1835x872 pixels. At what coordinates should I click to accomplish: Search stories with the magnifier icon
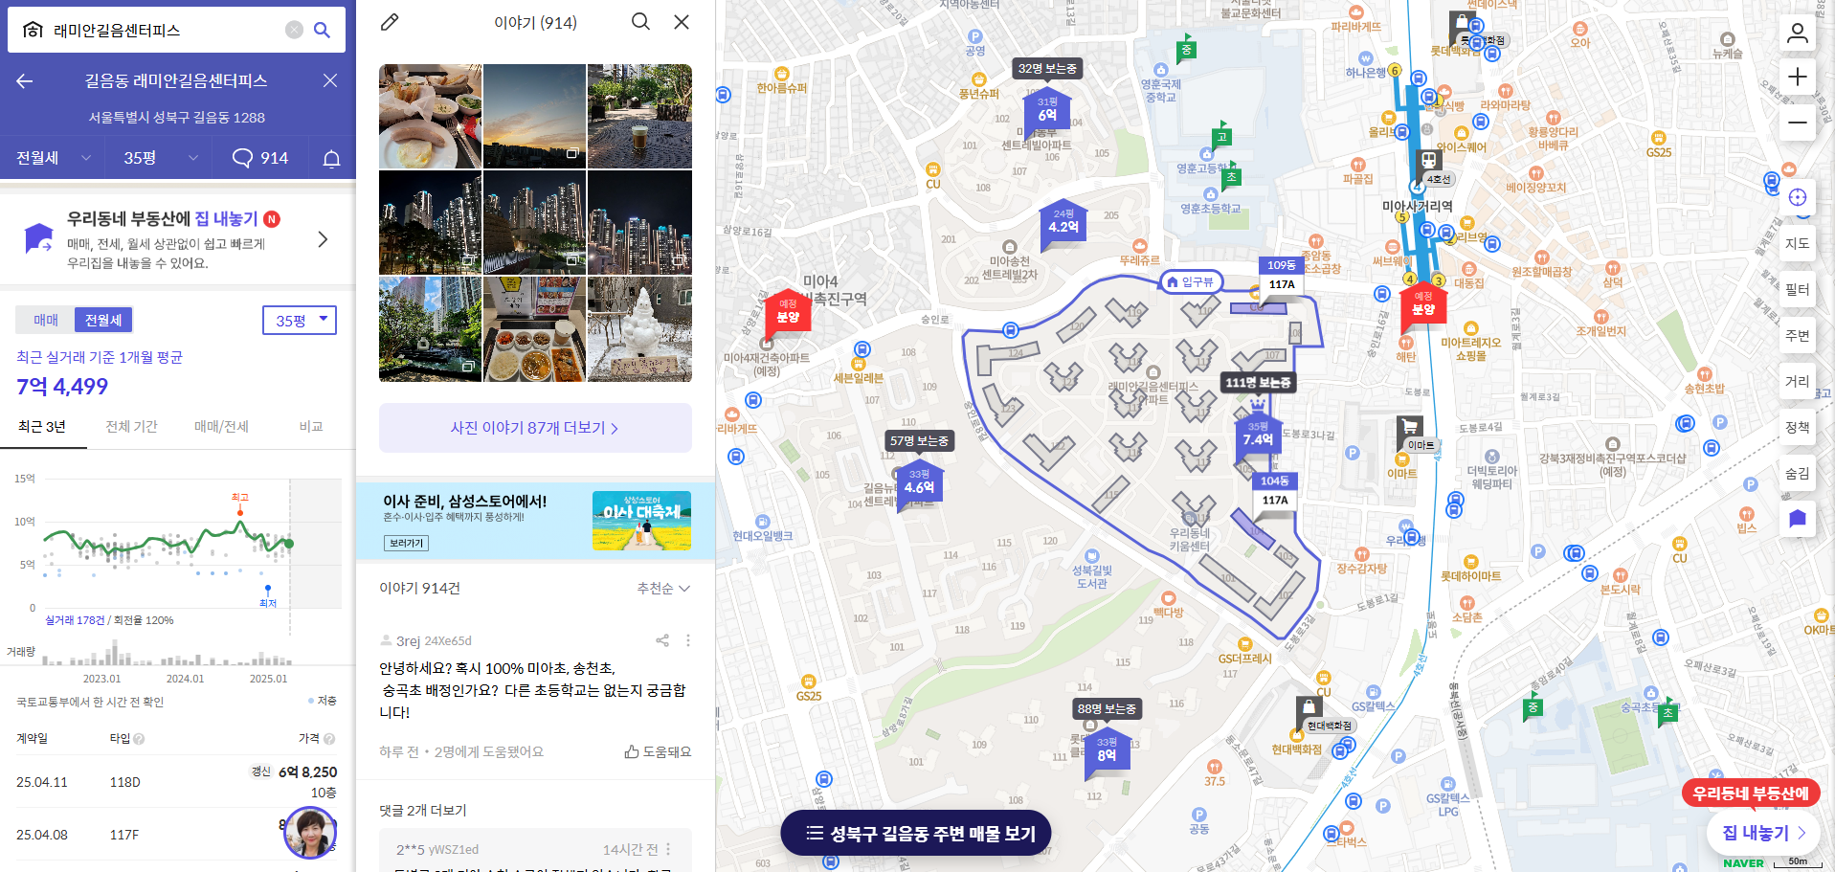pyautogui.click(x=640, y=22)
